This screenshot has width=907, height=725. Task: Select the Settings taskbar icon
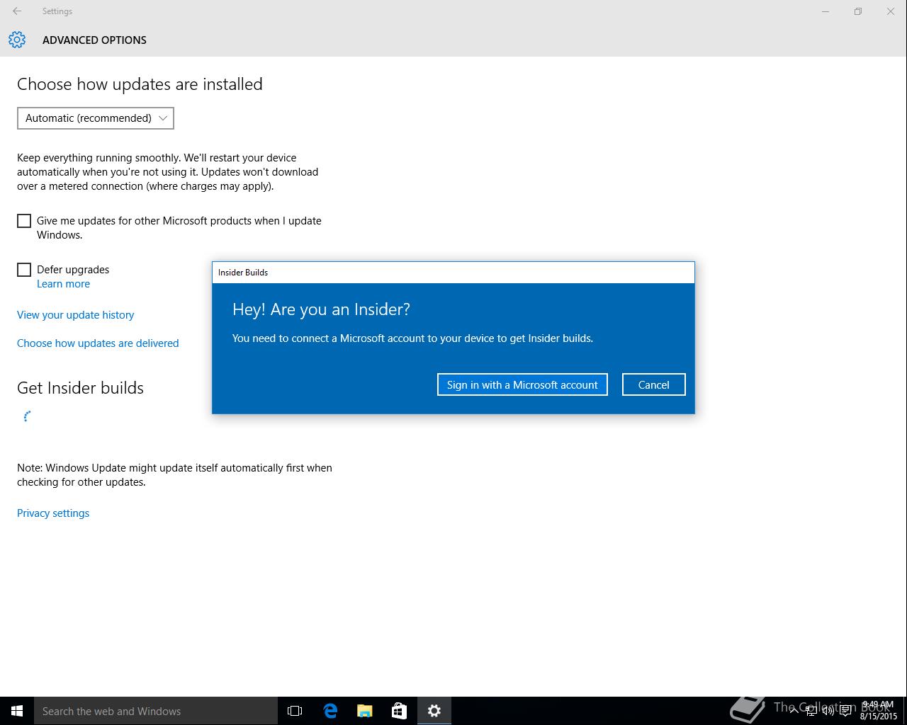point(434,711)
